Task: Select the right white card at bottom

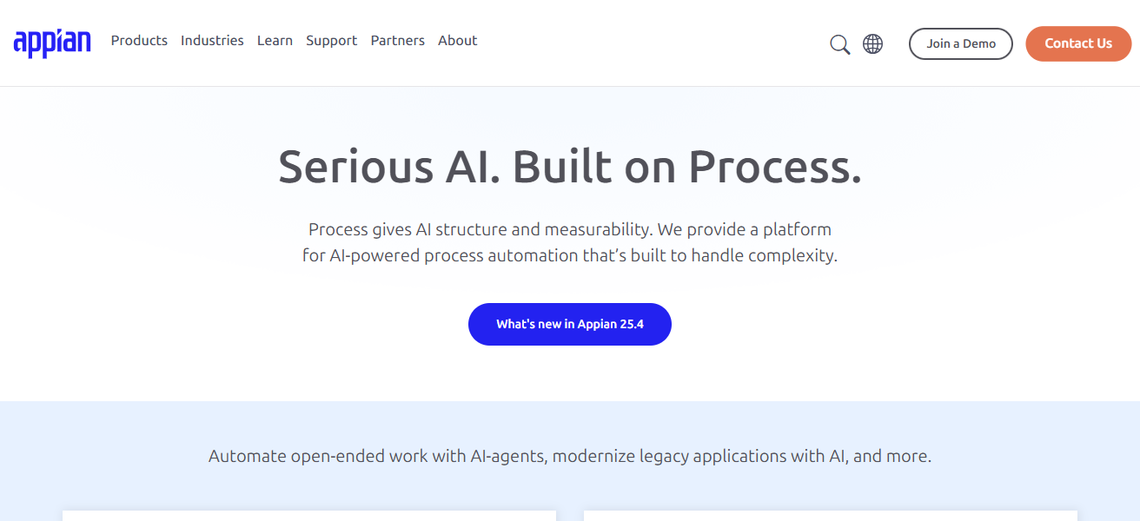Action: point(830,516)
